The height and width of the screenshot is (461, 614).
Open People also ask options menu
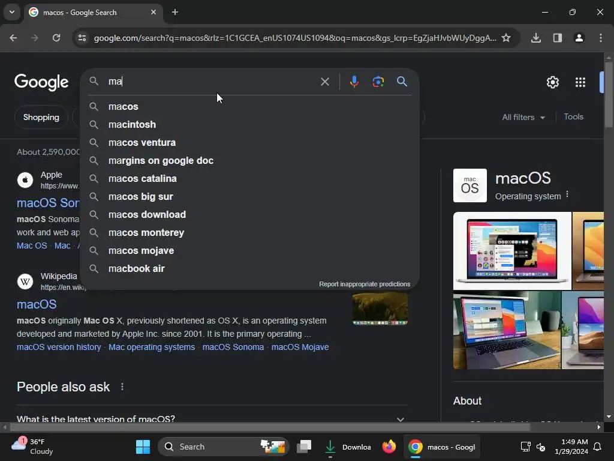coord(122,387)
